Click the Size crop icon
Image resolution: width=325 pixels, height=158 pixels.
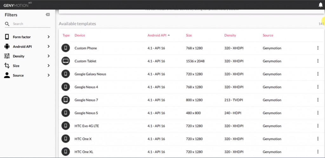7,66
